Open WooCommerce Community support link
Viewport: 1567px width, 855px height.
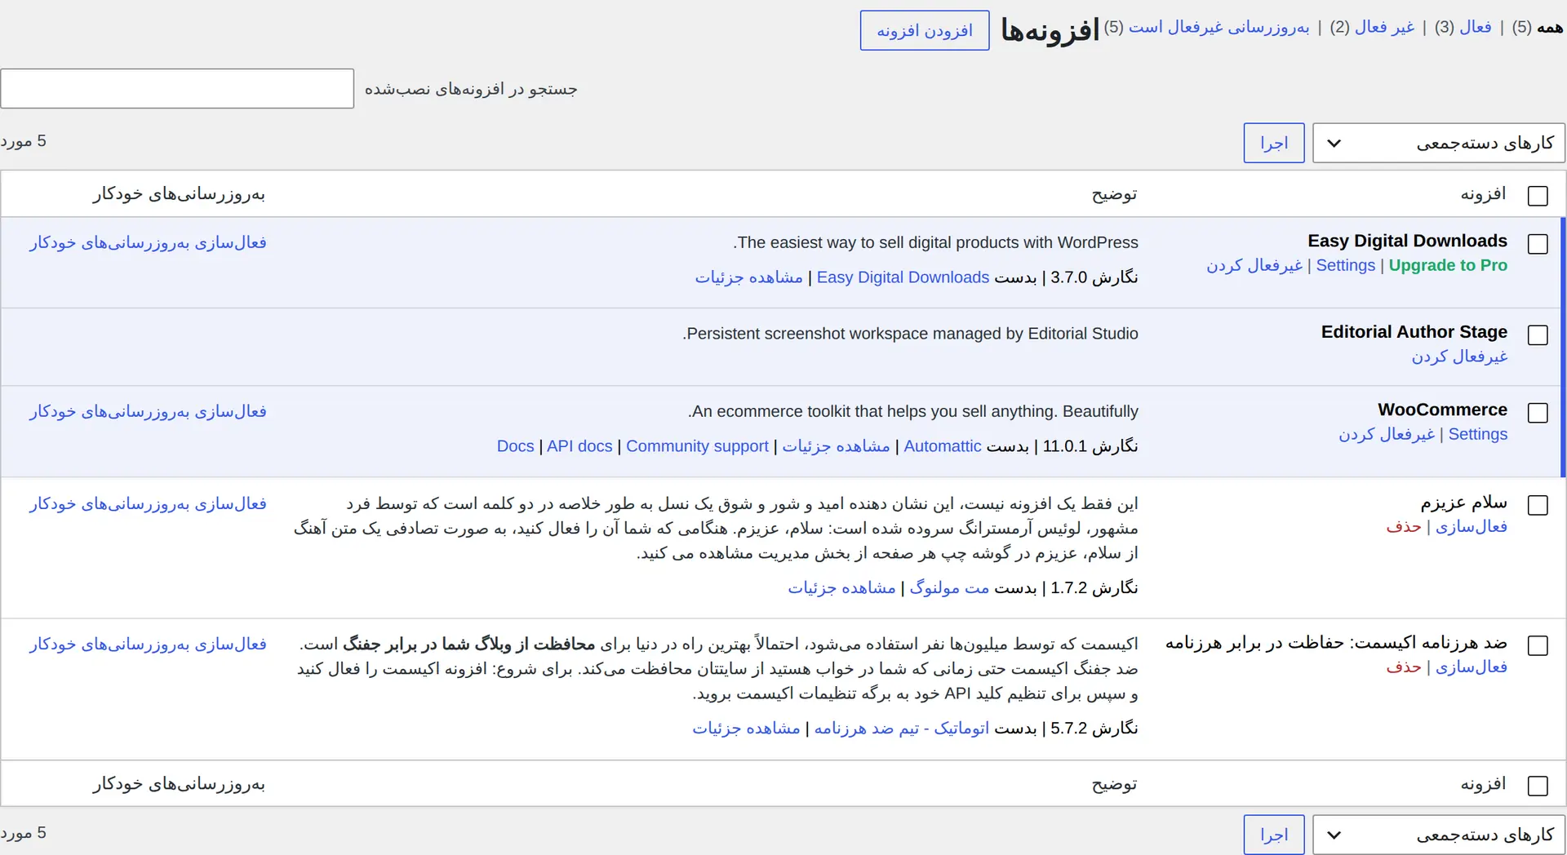pos(697,447)
